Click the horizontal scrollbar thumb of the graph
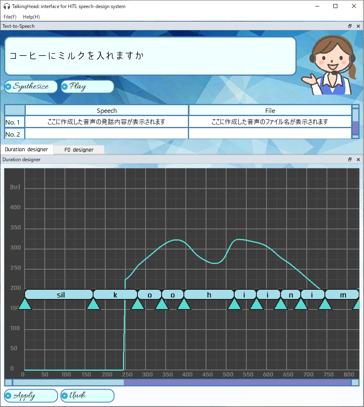Image resolution: width=364 pixels, height=407 pixels. tap(68, 382)
